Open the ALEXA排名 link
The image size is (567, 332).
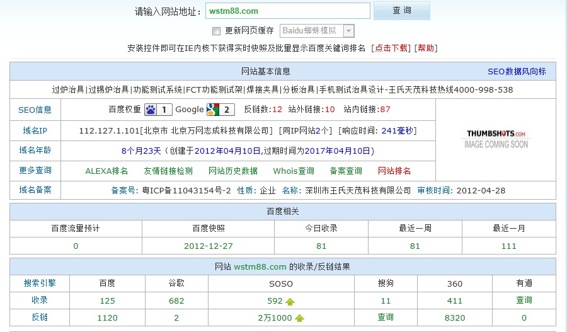[106, 171]
